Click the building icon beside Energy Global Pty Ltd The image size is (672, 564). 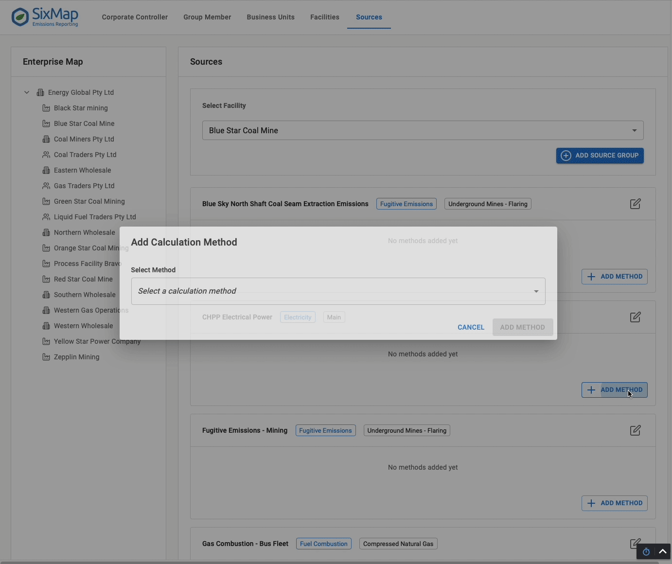click(x=40, y=92)
